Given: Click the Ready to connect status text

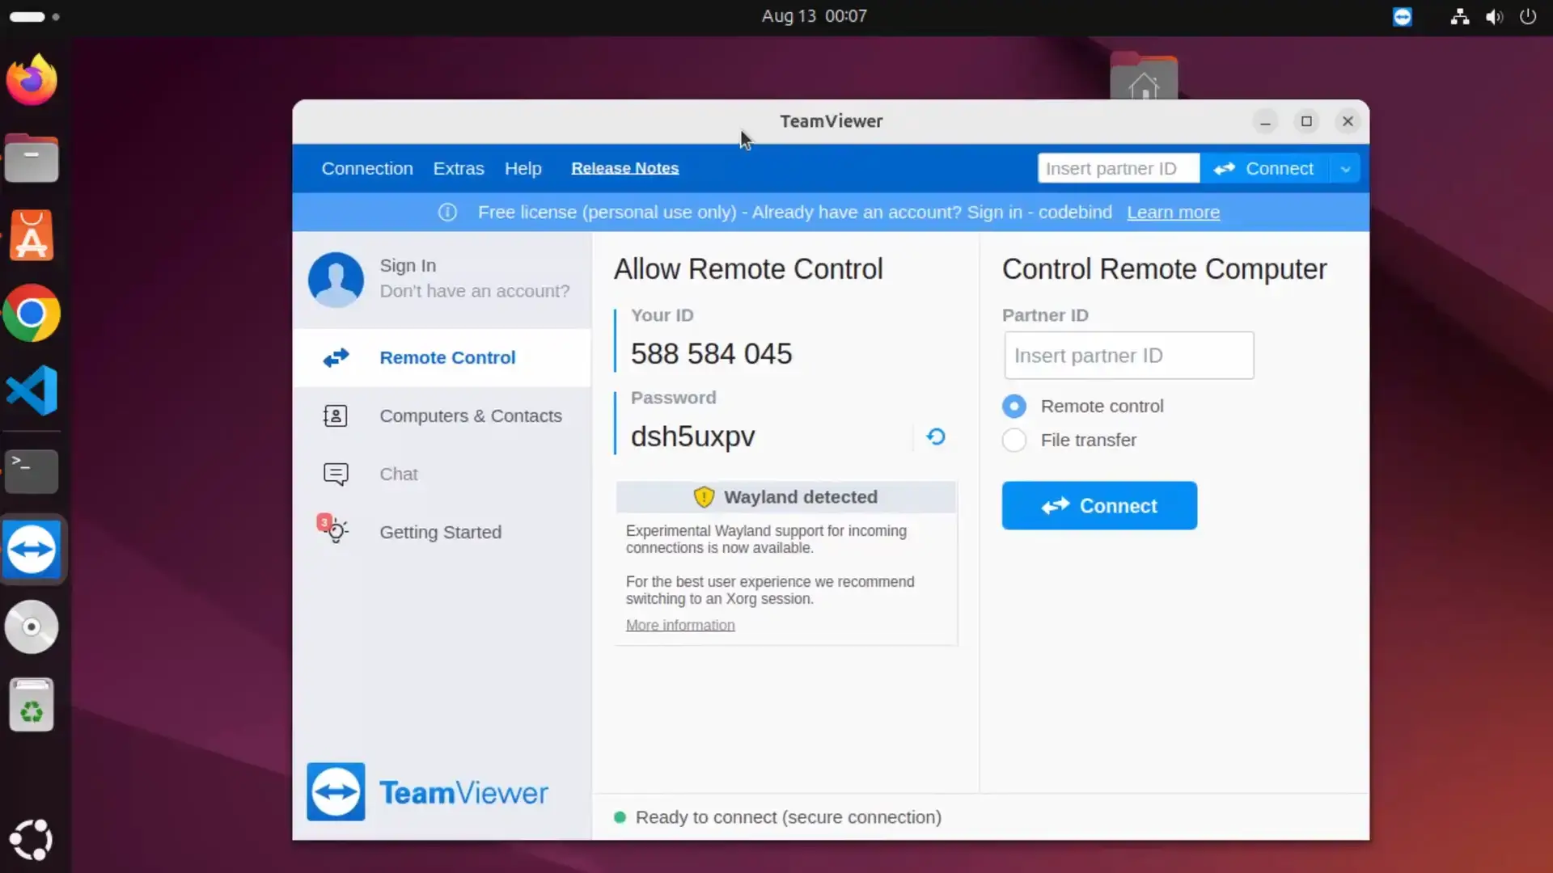Looking at the screenshot, I should point(788,817).
